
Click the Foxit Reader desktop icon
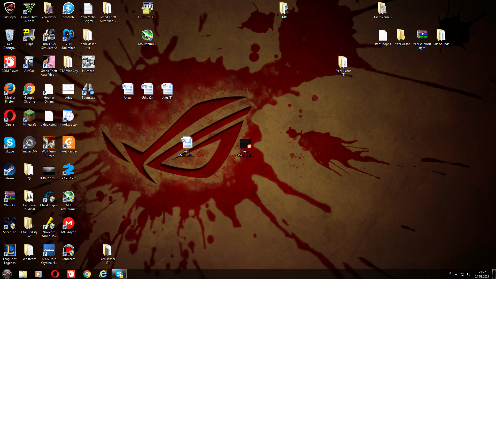coord(68,143)
